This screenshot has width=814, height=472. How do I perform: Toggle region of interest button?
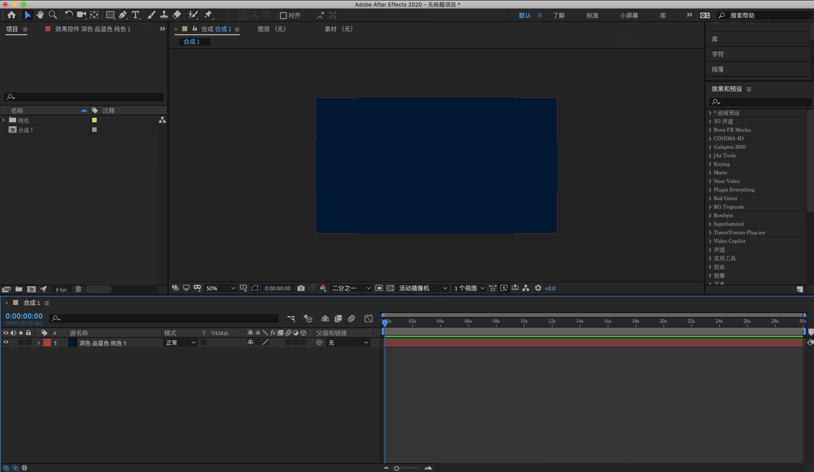tap(379, 288)
